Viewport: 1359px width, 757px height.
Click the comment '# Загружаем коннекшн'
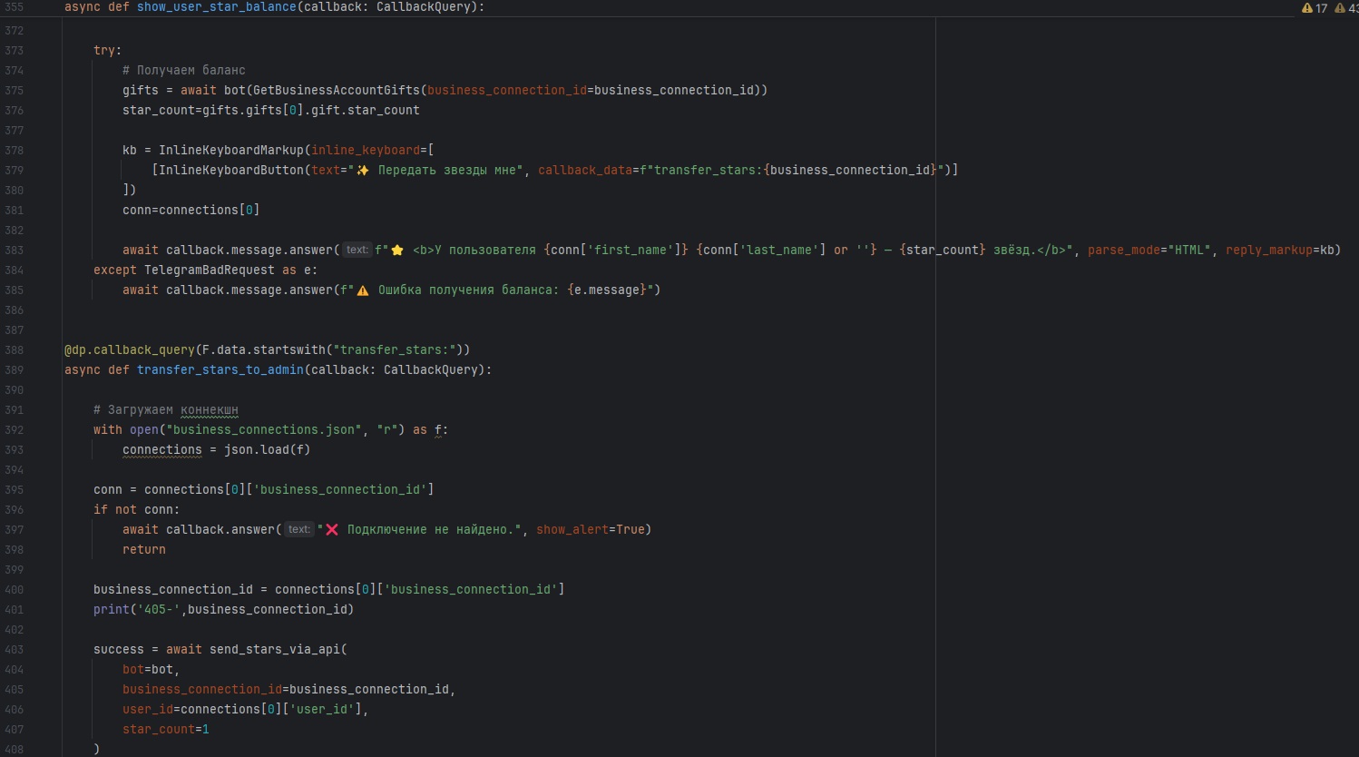coord(166,409)
